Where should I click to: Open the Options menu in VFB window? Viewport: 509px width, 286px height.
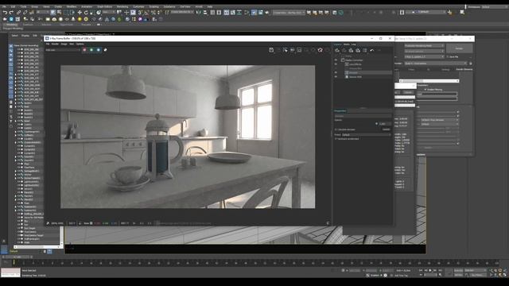(80, 44)
